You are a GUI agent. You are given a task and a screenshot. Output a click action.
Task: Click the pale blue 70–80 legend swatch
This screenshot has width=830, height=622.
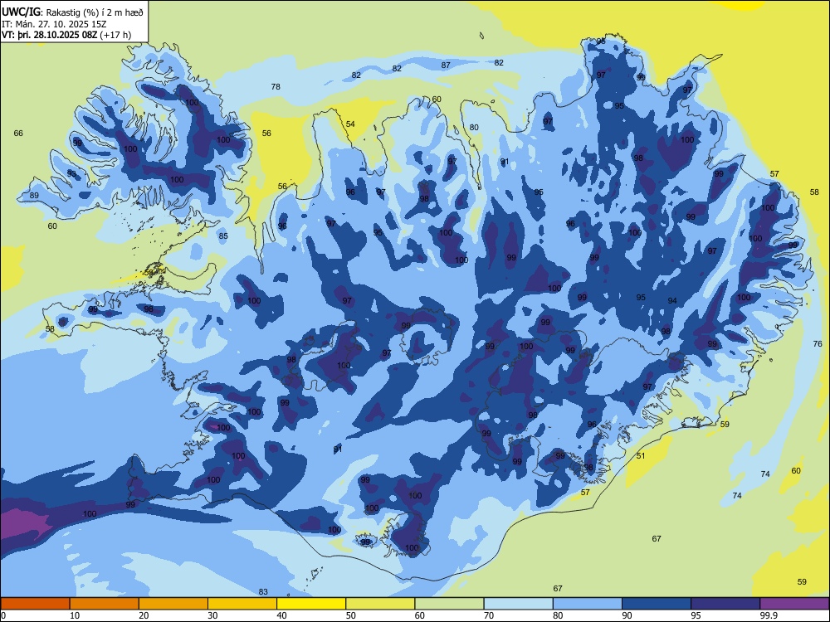point(518,604)
